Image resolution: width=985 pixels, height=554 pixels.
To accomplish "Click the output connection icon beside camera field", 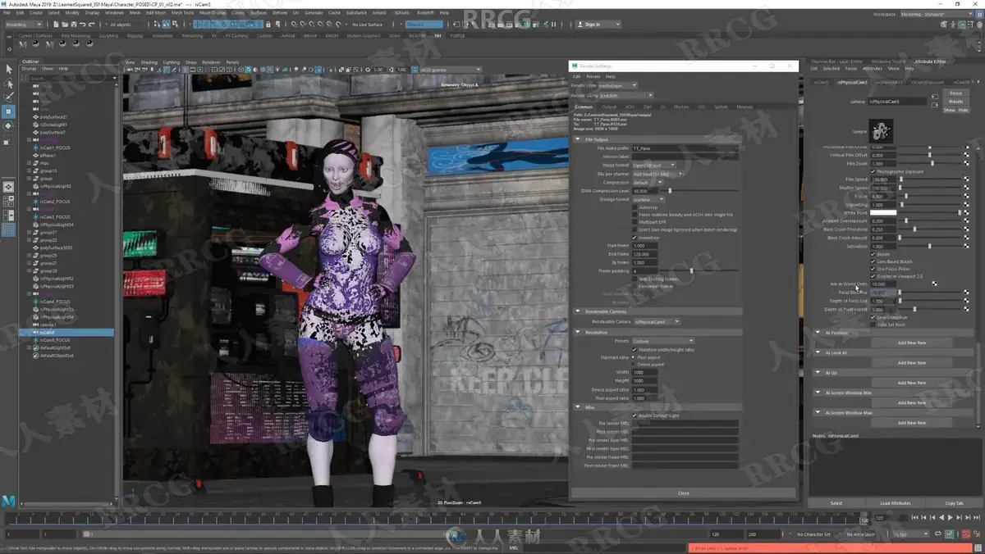I will click(x=936, y=105).
